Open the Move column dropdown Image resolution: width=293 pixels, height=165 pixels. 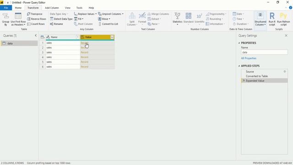104,19
